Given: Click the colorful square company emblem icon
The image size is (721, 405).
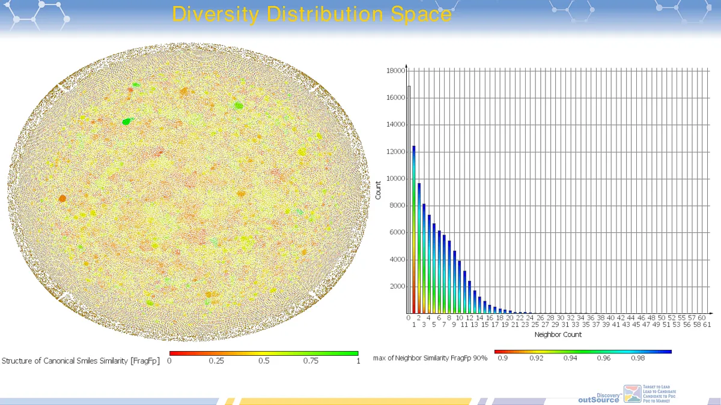Looking at the screenshot, I should [x=633, y=394].
